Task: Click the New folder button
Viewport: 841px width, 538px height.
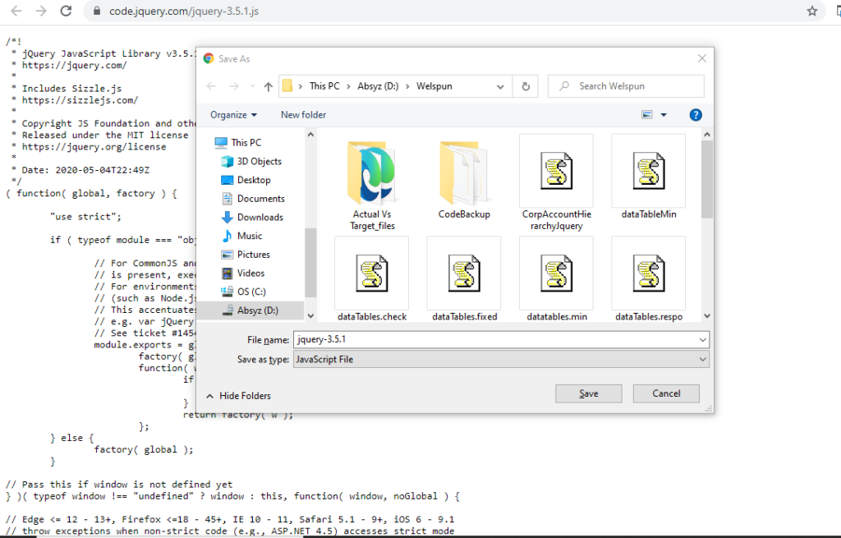Action: [303, 115]
